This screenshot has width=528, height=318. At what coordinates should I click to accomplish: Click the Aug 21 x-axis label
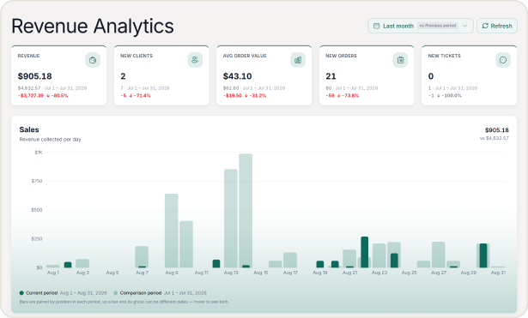point(349,273)
